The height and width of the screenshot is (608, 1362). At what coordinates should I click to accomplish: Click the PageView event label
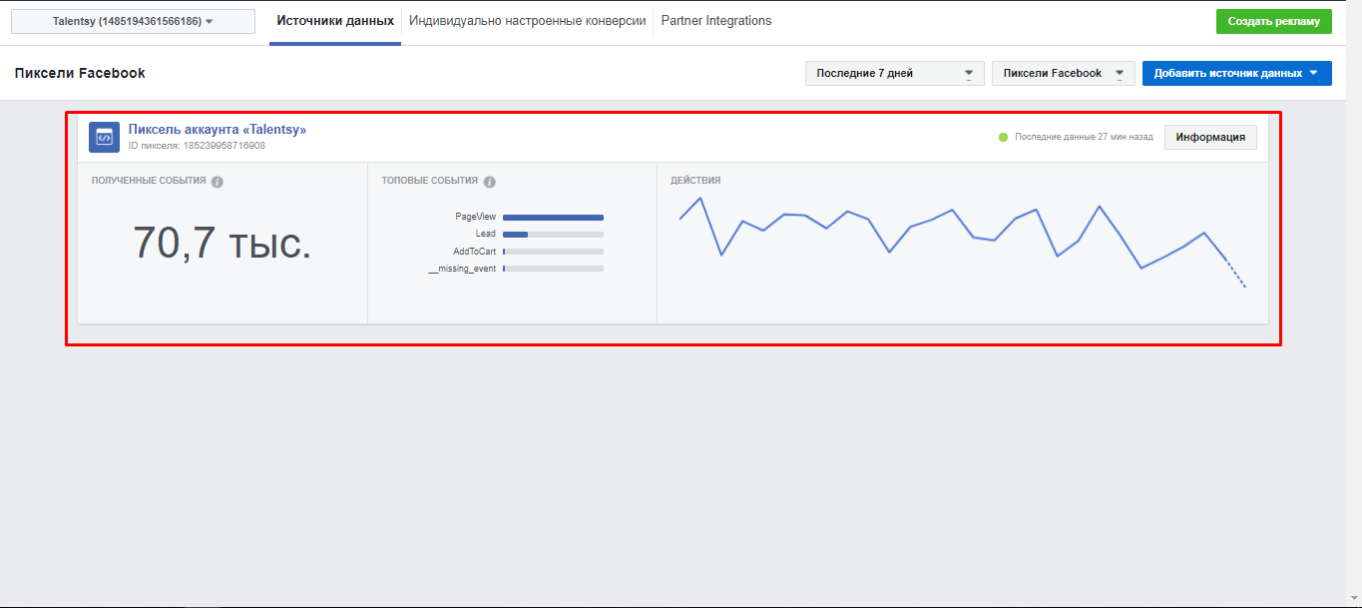pyautogui.click(x=476, y=217)
